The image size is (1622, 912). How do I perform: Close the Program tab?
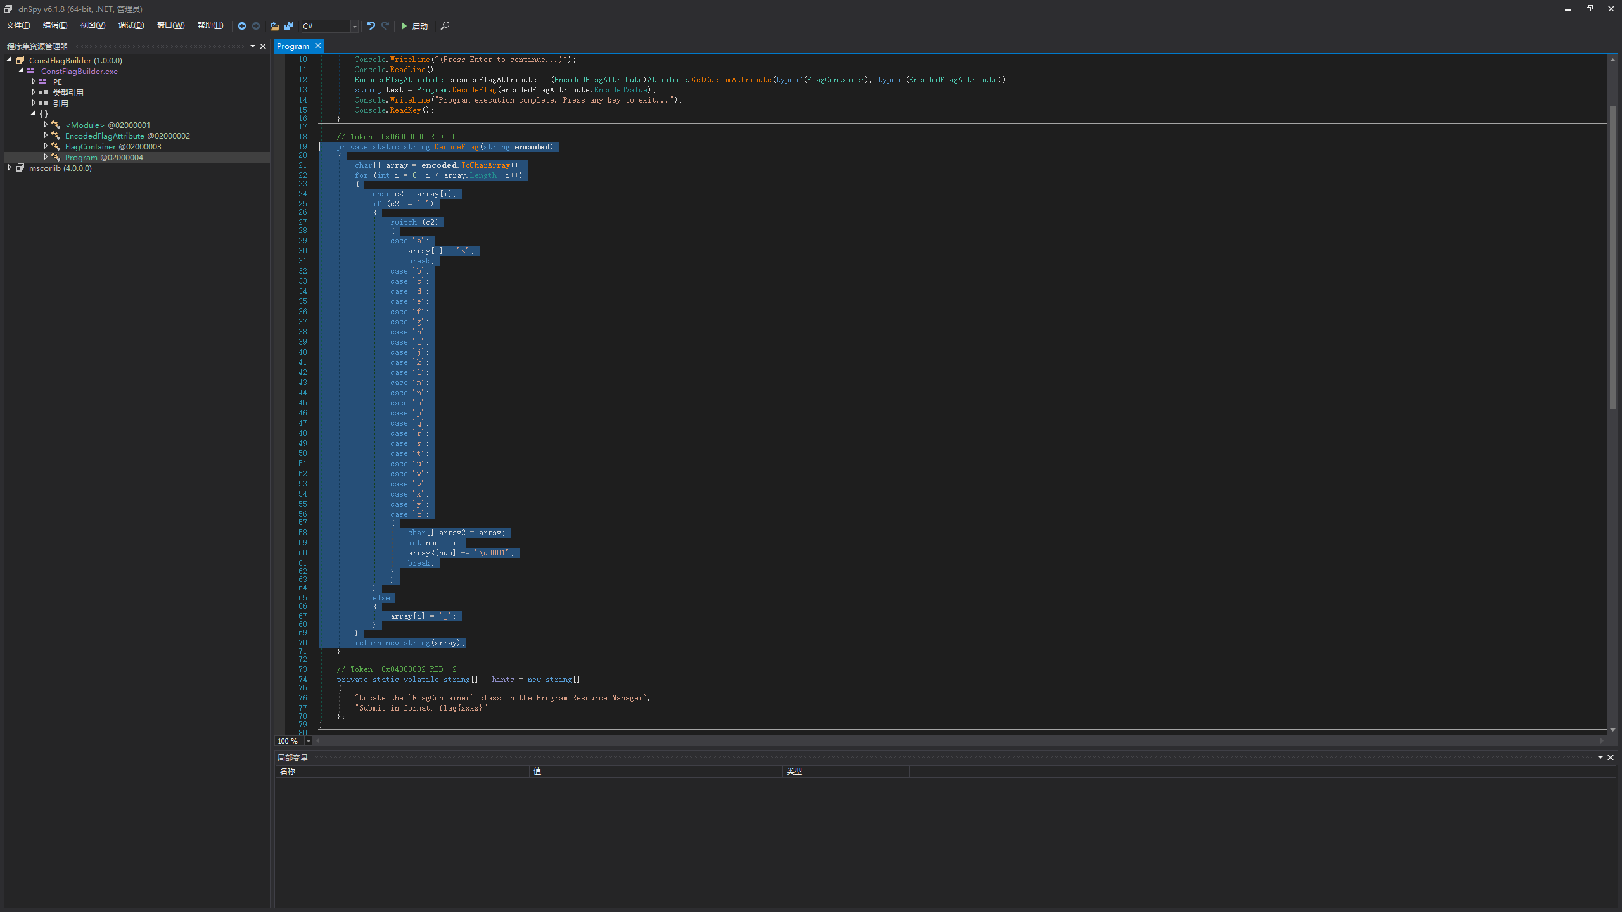point(318,46)
